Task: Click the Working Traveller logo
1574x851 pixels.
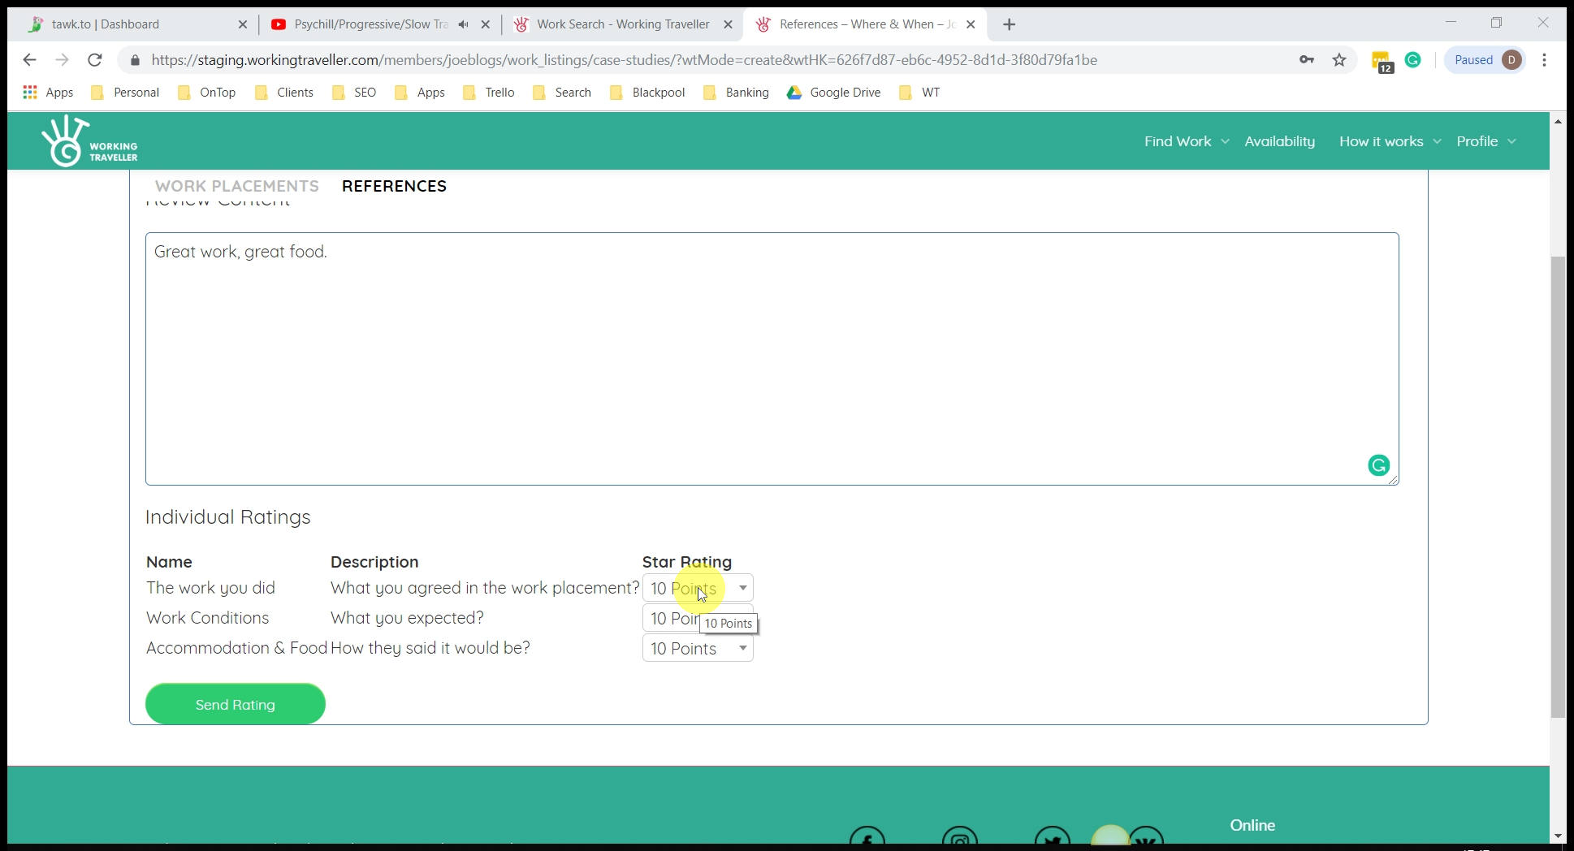Action: [x=89, y=141]
